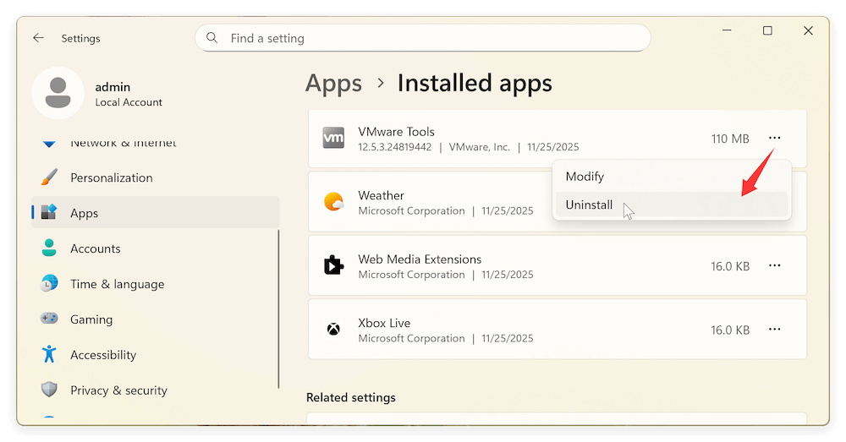Go back with the Settings back arrow
Screen dimensions: 846x442
[x=38, y=38]
